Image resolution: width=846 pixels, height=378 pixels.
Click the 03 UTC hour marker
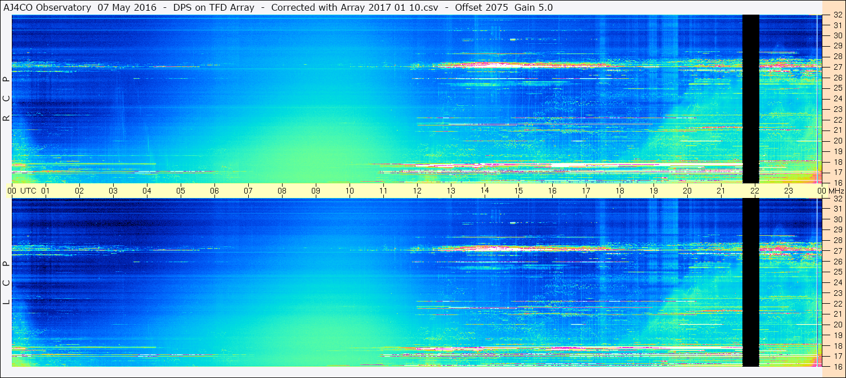click(x=113, y=191)
